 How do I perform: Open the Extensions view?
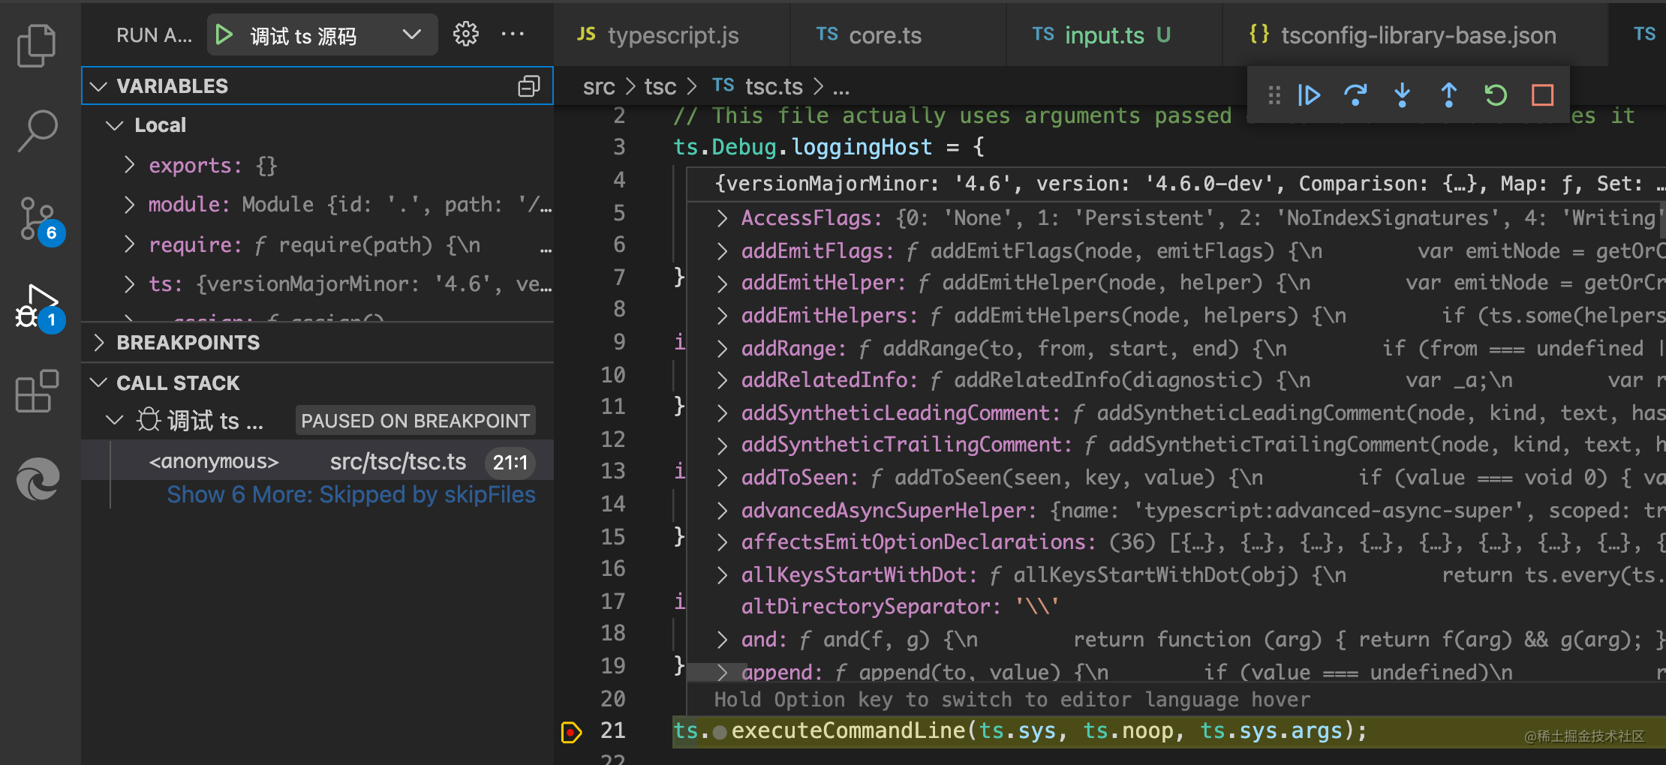(x=36, y=391)
